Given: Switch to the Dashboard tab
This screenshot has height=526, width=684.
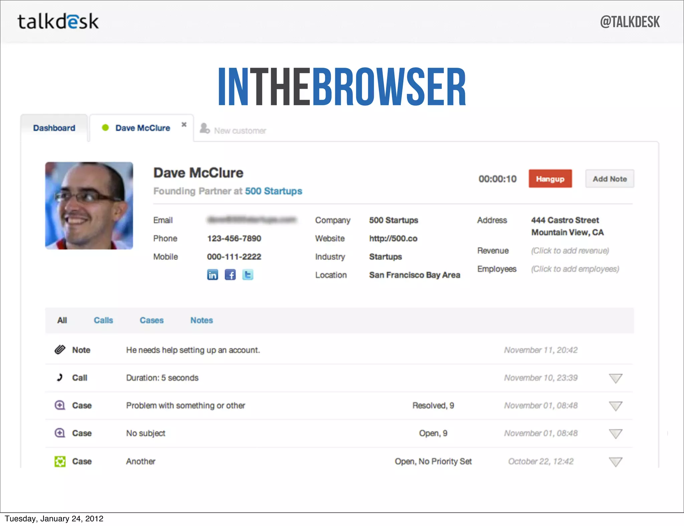Looking at the screenshot, I should (54, 128).
